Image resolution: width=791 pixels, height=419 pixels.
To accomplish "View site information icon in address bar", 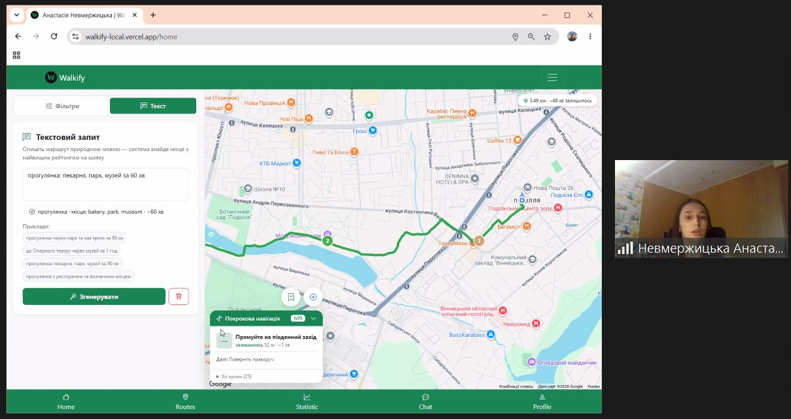I will 76,36.
